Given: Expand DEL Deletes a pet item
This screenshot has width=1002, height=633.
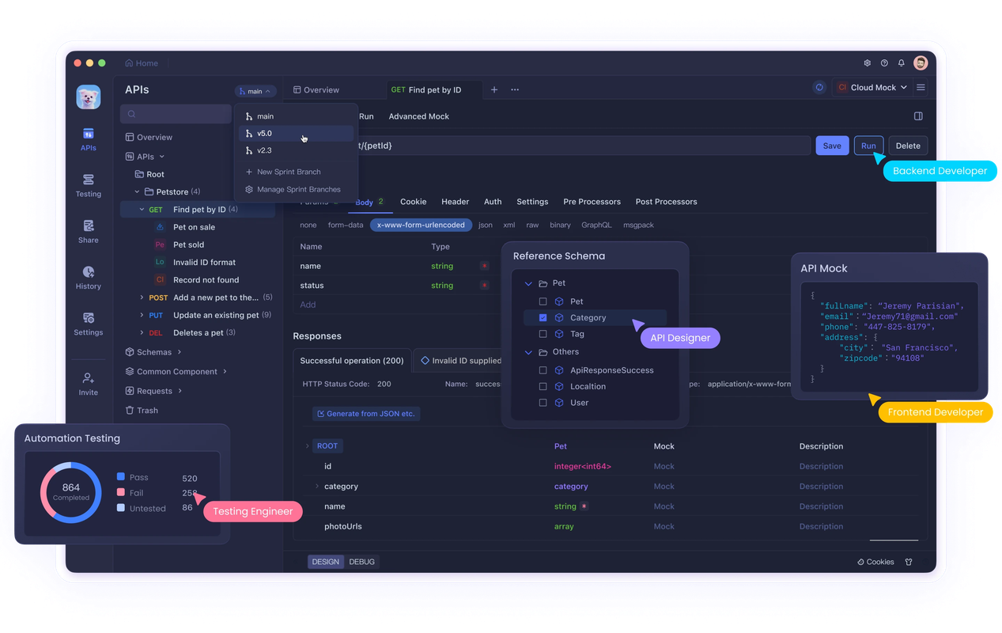Looking at the screenshot, I should [142, 332].
